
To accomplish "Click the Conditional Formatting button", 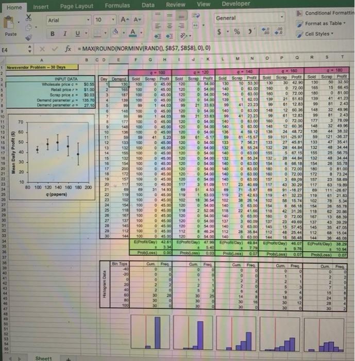I will (325, 13).
